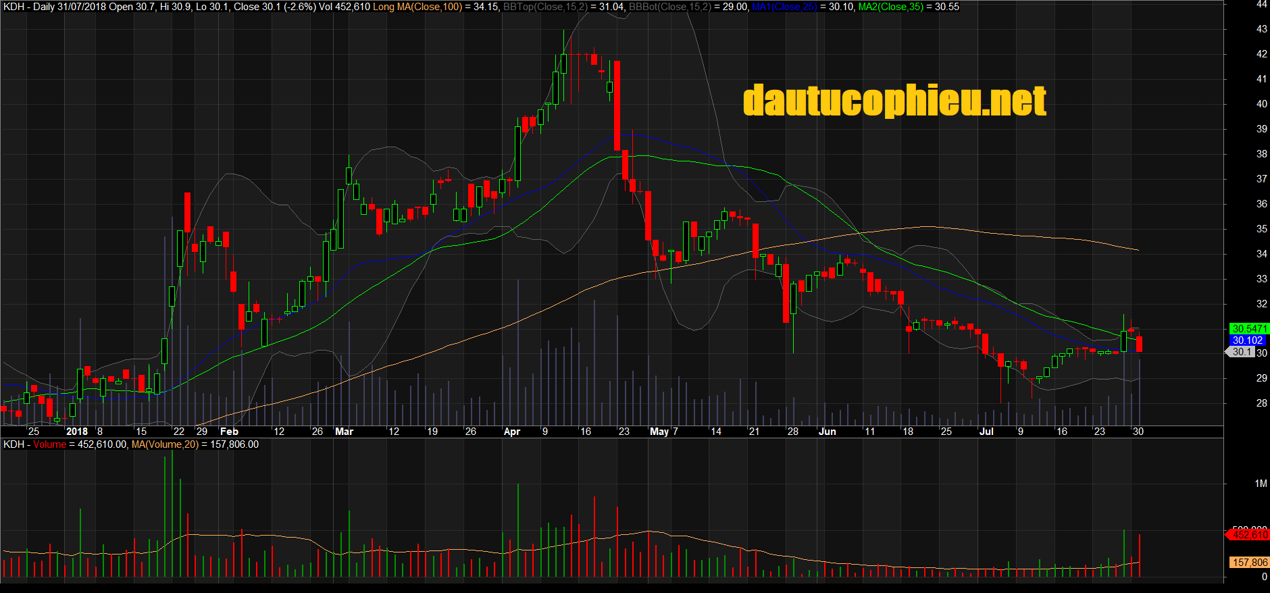Click the red Volume label in lower pane
This screenshot has height=593, width=1270.
(x=49, y=444)
